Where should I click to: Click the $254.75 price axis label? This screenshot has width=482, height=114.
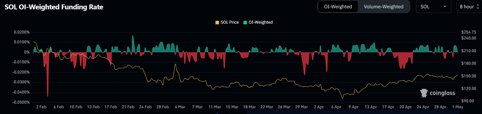(x=468, y=32)
